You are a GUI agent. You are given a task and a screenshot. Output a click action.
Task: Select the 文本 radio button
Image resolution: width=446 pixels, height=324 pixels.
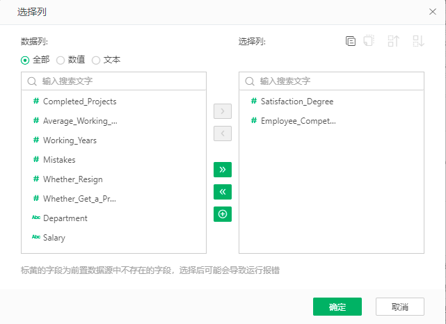tap(96, 60)
